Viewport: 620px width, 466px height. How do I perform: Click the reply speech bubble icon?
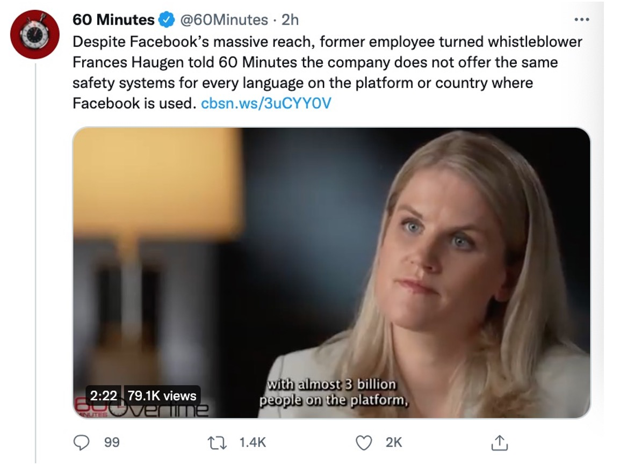(x=81, y=442)
